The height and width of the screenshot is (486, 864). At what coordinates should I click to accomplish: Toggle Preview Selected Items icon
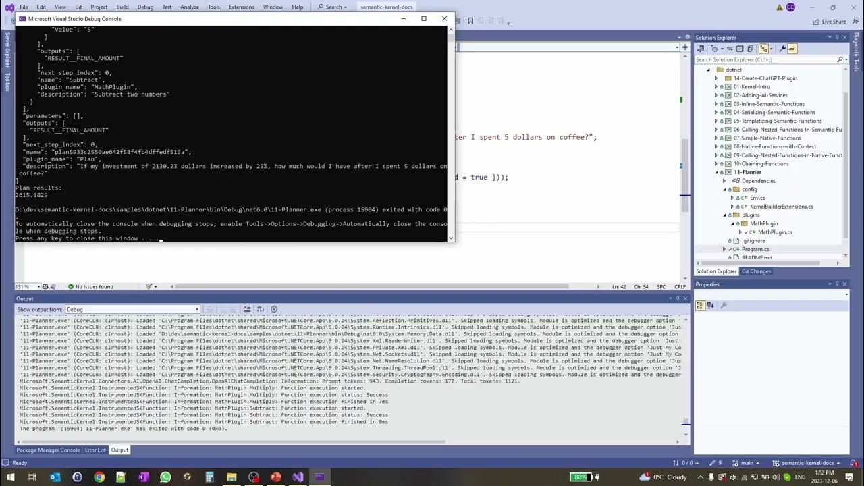click(x=792, y=49)
